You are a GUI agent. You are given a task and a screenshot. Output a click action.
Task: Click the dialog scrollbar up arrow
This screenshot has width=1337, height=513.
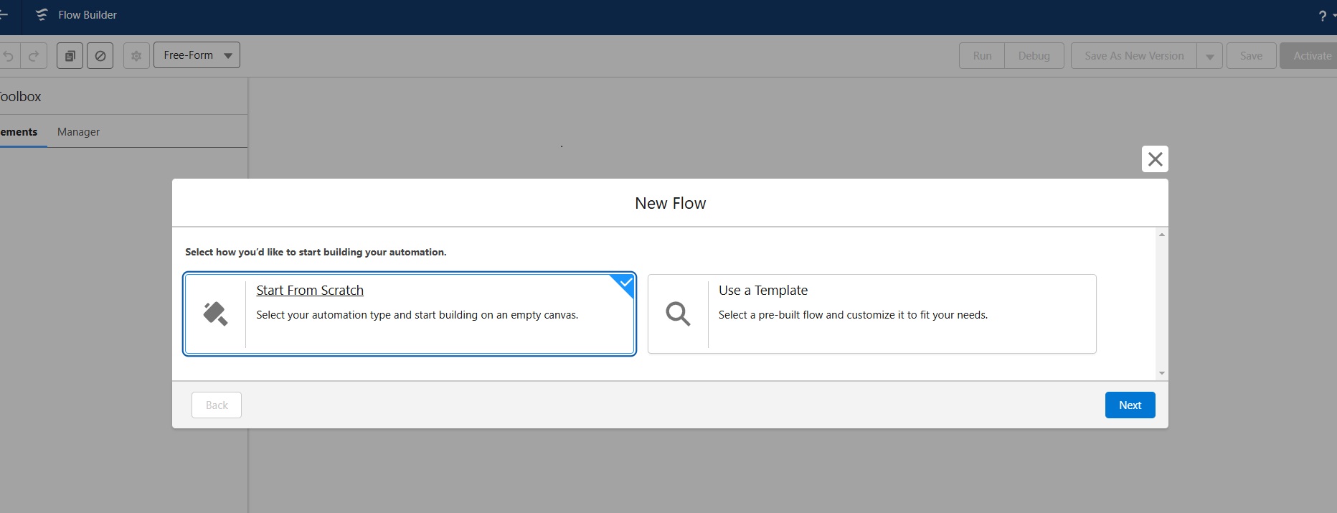point(1162,235)
